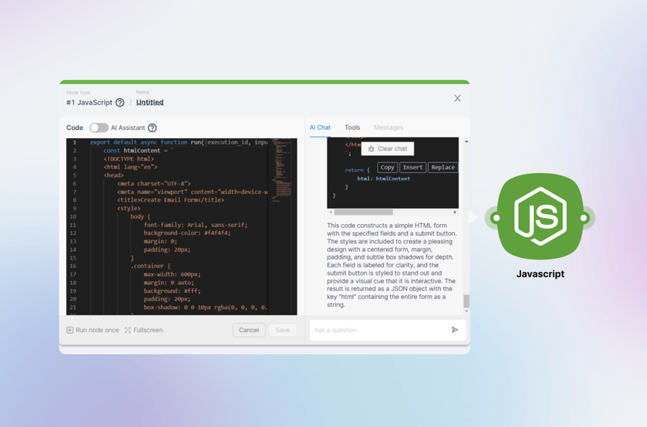Click the Run node once play icon
The width and height of the screenshot is (647, 427).
[x=69, y=330]
